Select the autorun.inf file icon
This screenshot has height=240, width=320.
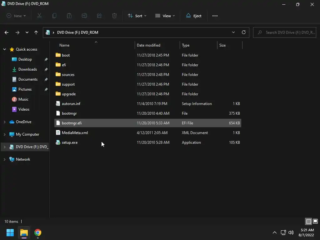click(x=58, y=104)
